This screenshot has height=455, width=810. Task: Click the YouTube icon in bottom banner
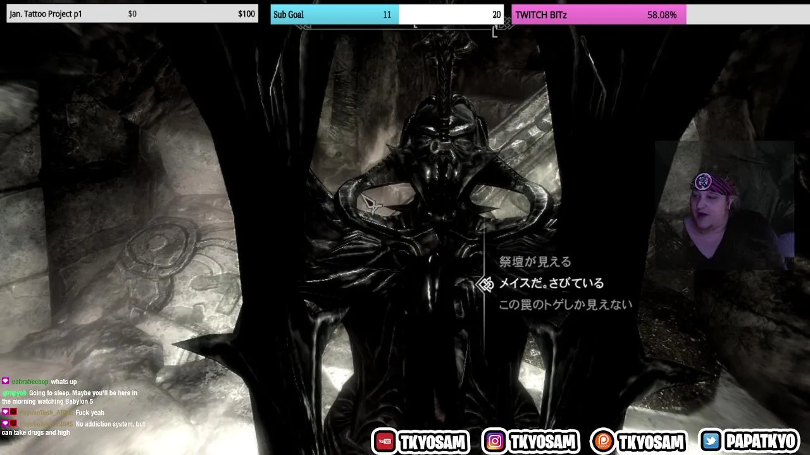coord(383,441)
